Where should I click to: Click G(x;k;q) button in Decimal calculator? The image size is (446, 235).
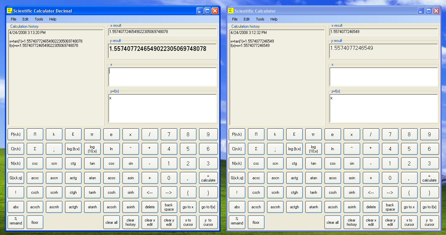click(16, 178)
